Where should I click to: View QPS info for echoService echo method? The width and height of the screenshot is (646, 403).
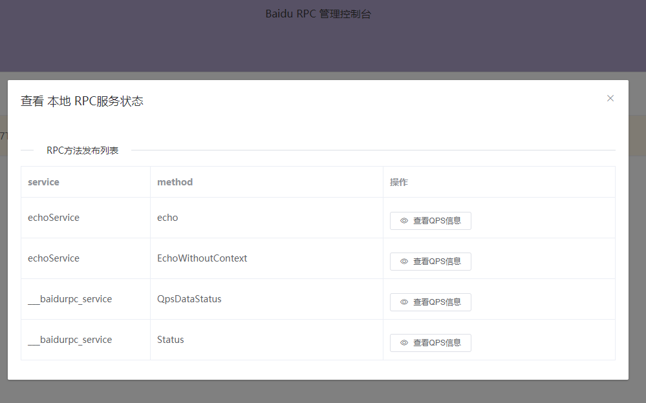pyautogui.click(x=431, y=221)
